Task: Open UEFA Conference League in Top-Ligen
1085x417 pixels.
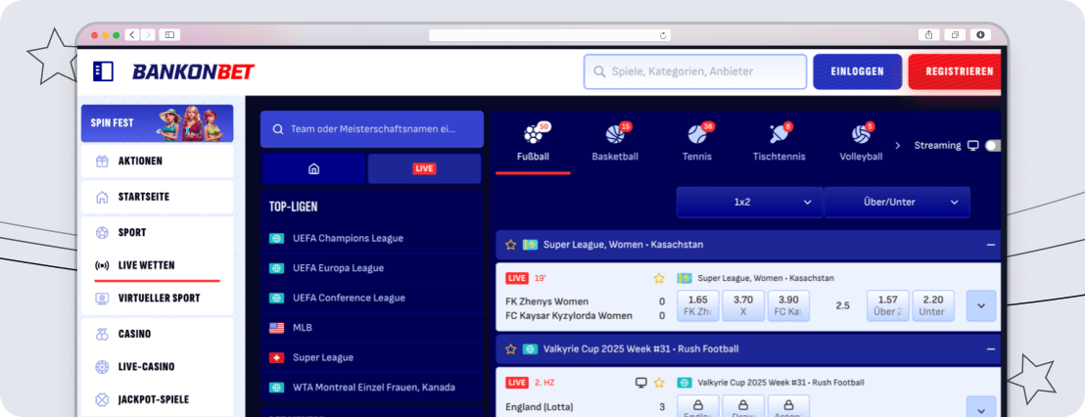Action: (371, 298)
